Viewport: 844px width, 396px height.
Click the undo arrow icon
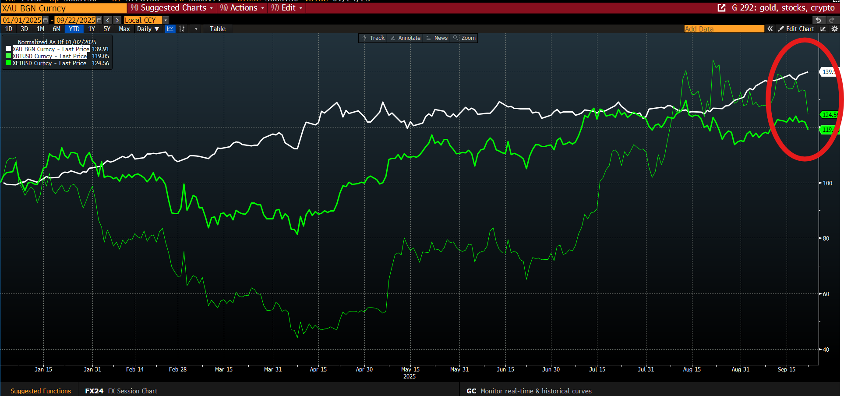818,20
